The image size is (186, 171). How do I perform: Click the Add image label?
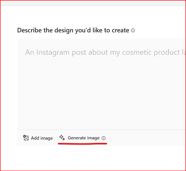click(42, 138)
